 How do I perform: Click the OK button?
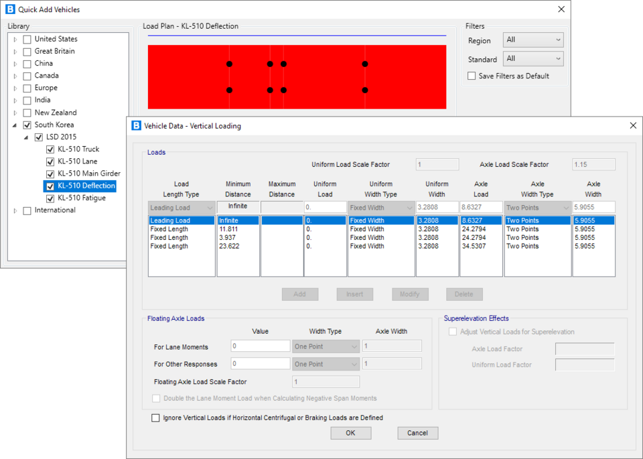click(x=350, y=433)
